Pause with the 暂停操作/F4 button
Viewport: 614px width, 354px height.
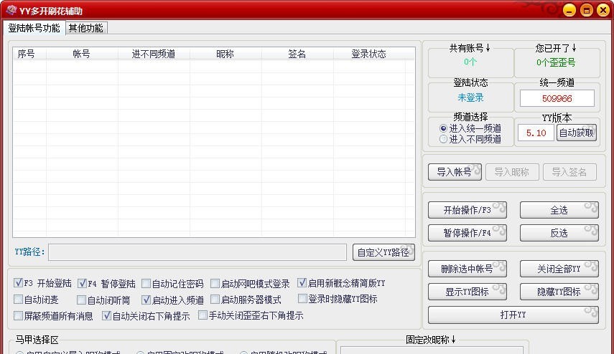(468, 233)
